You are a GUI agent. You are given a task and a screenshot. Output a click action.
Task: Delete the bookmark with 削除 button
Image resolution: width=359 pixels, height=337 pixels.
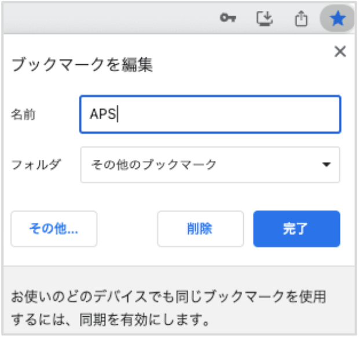[x=200, y=229]
